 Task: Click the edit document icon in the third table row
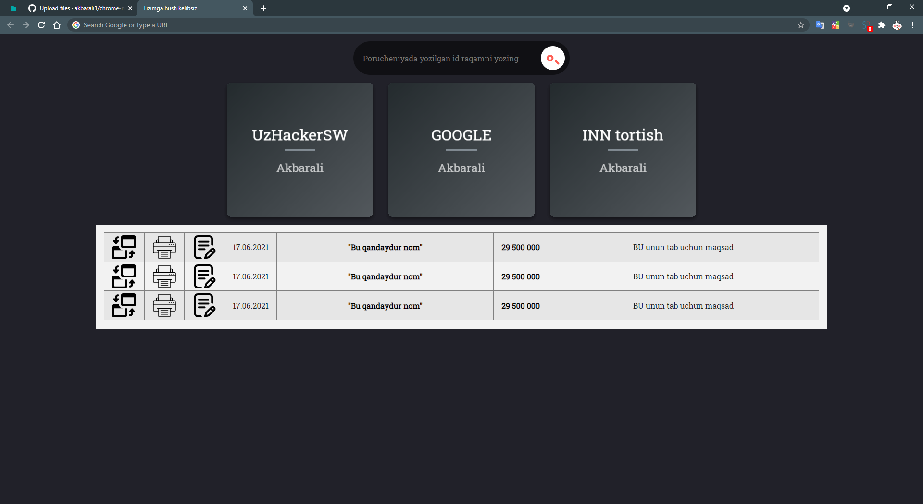click(x=204, y=306)
